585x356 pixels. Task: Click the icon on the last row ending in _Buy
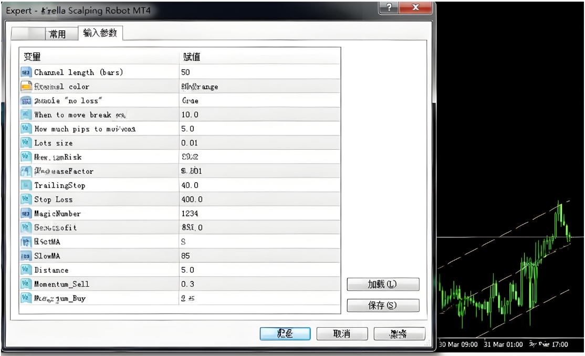[25, 298]
